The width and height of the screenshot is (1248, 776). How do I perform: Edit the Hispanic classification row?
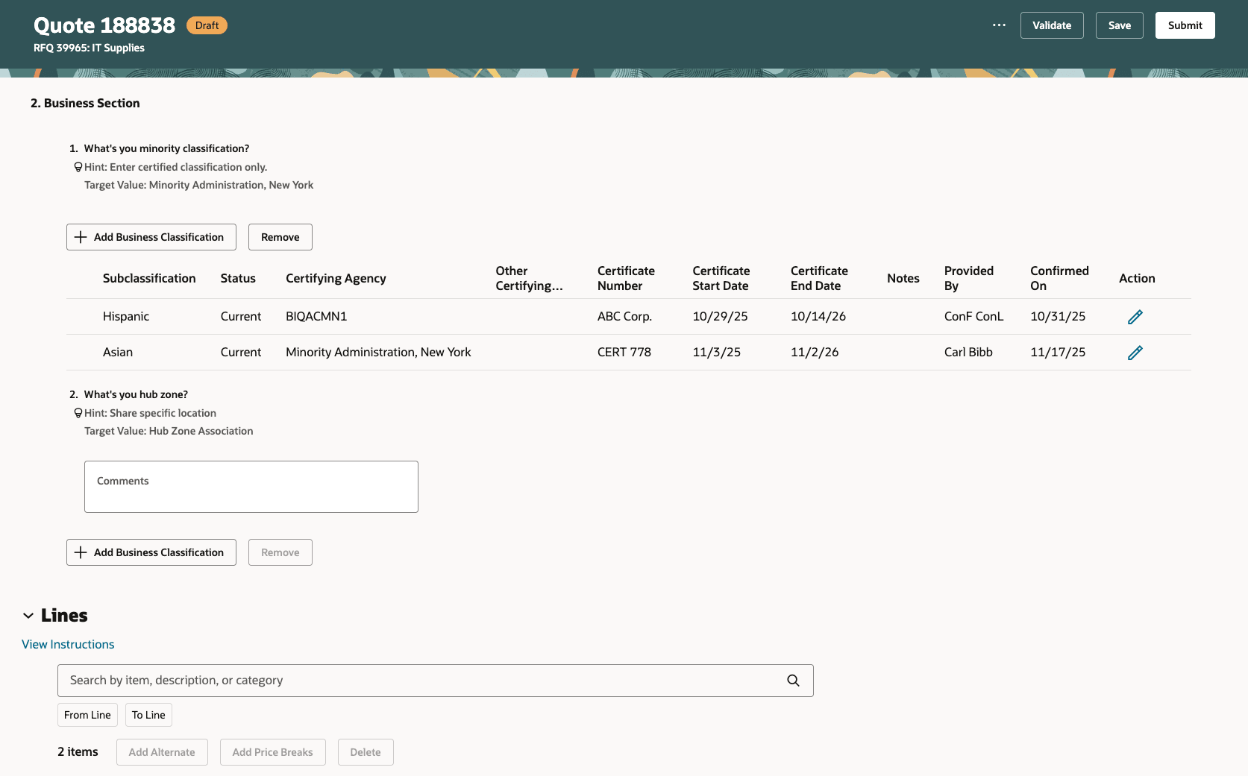click(1135, 316)
